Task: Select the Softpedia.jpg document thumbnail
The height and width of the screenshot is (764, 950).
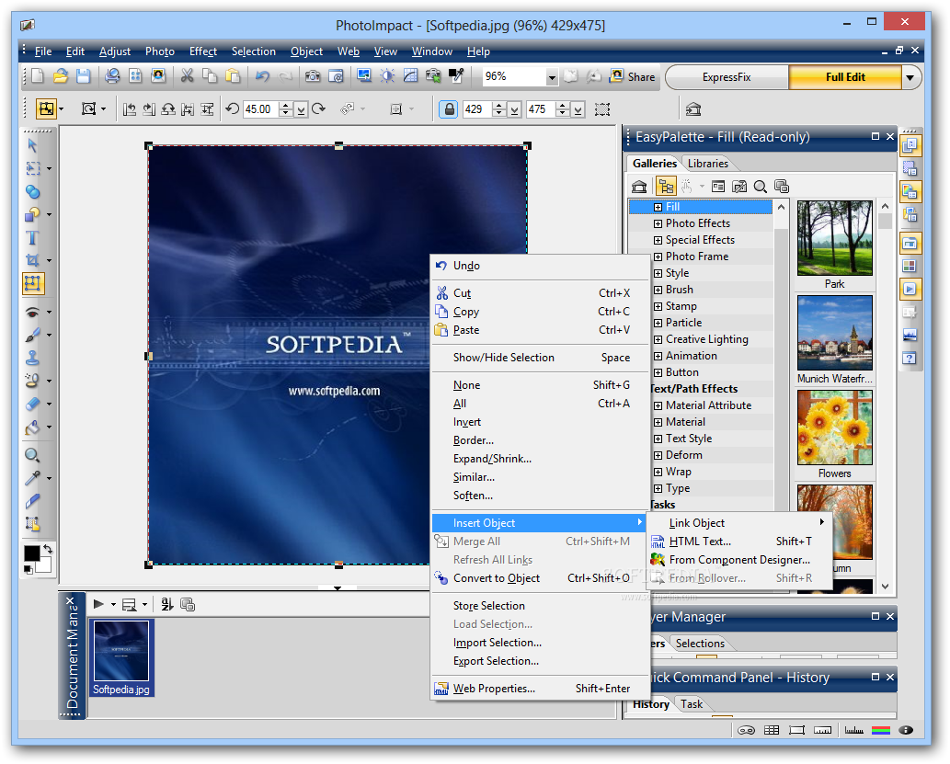Action: pyautogui.click(x=121, y=657)
